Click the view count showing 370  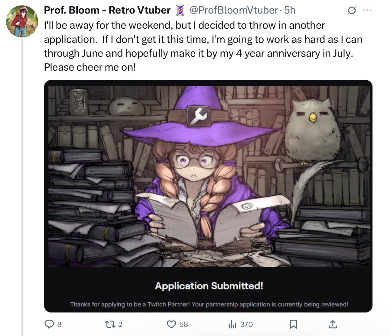point(246,325)
